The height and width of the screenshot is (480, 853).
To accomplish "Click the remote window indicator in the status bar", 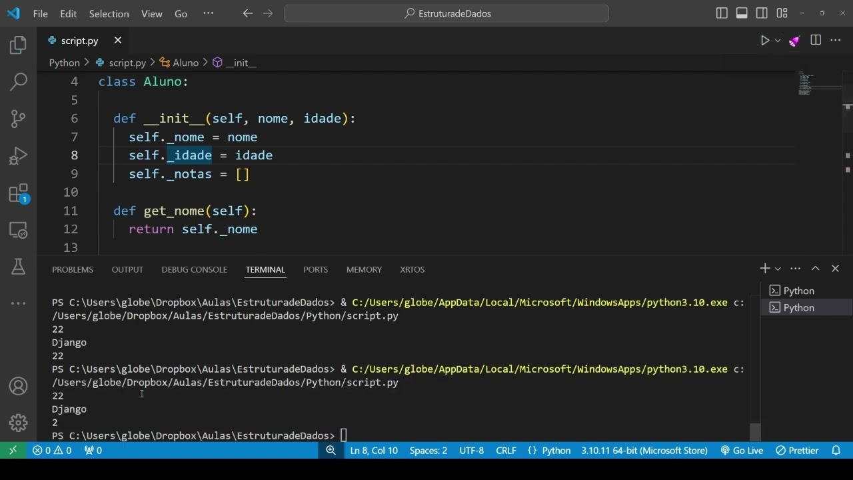I will pyautogui.click(x=13, y=451).
